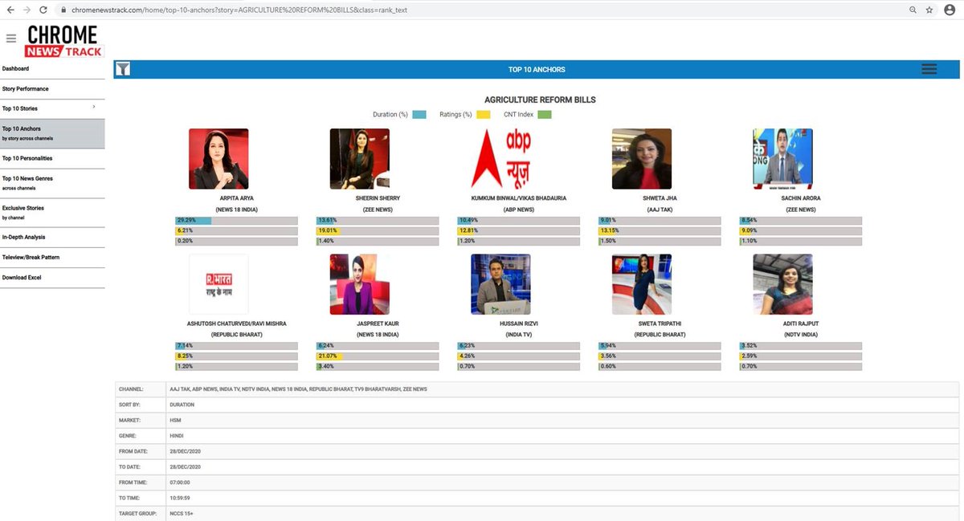The width and height of the screenshot is (964, 521).
Task: Click the TARGET GROUP value NCCS 15+
Action: pyautogui.click(x=181, y=513)
